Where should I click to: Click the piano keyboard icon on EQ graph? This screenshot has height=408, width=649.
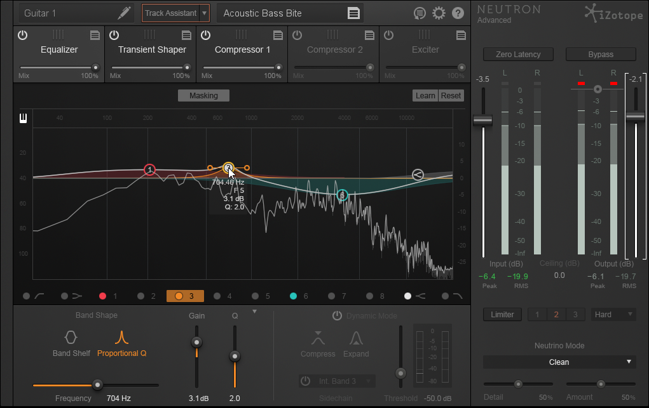coord(23,118)
